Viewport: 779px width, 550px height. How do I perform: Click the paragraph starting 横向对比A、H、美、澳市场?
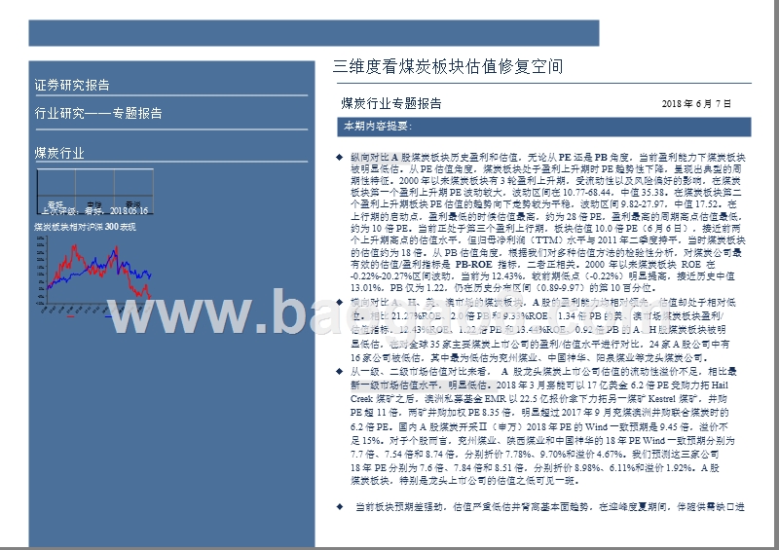click(541, 330)
